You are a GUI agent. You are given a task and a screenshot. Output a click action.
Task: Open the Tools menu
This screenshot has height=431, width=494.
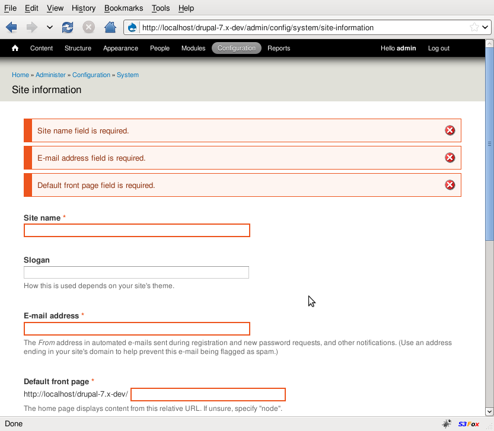(160, 8)
